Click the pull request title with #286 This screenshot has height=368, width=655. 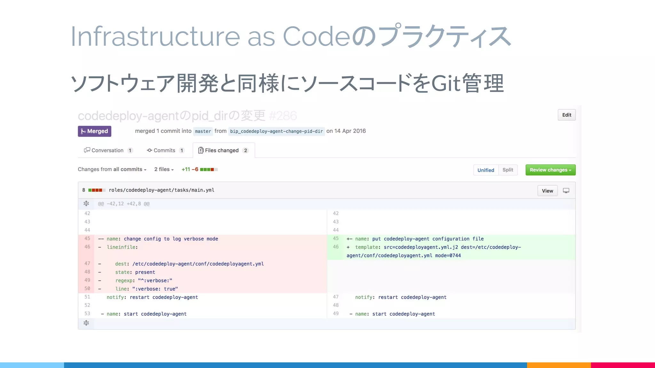coord(187,116)
